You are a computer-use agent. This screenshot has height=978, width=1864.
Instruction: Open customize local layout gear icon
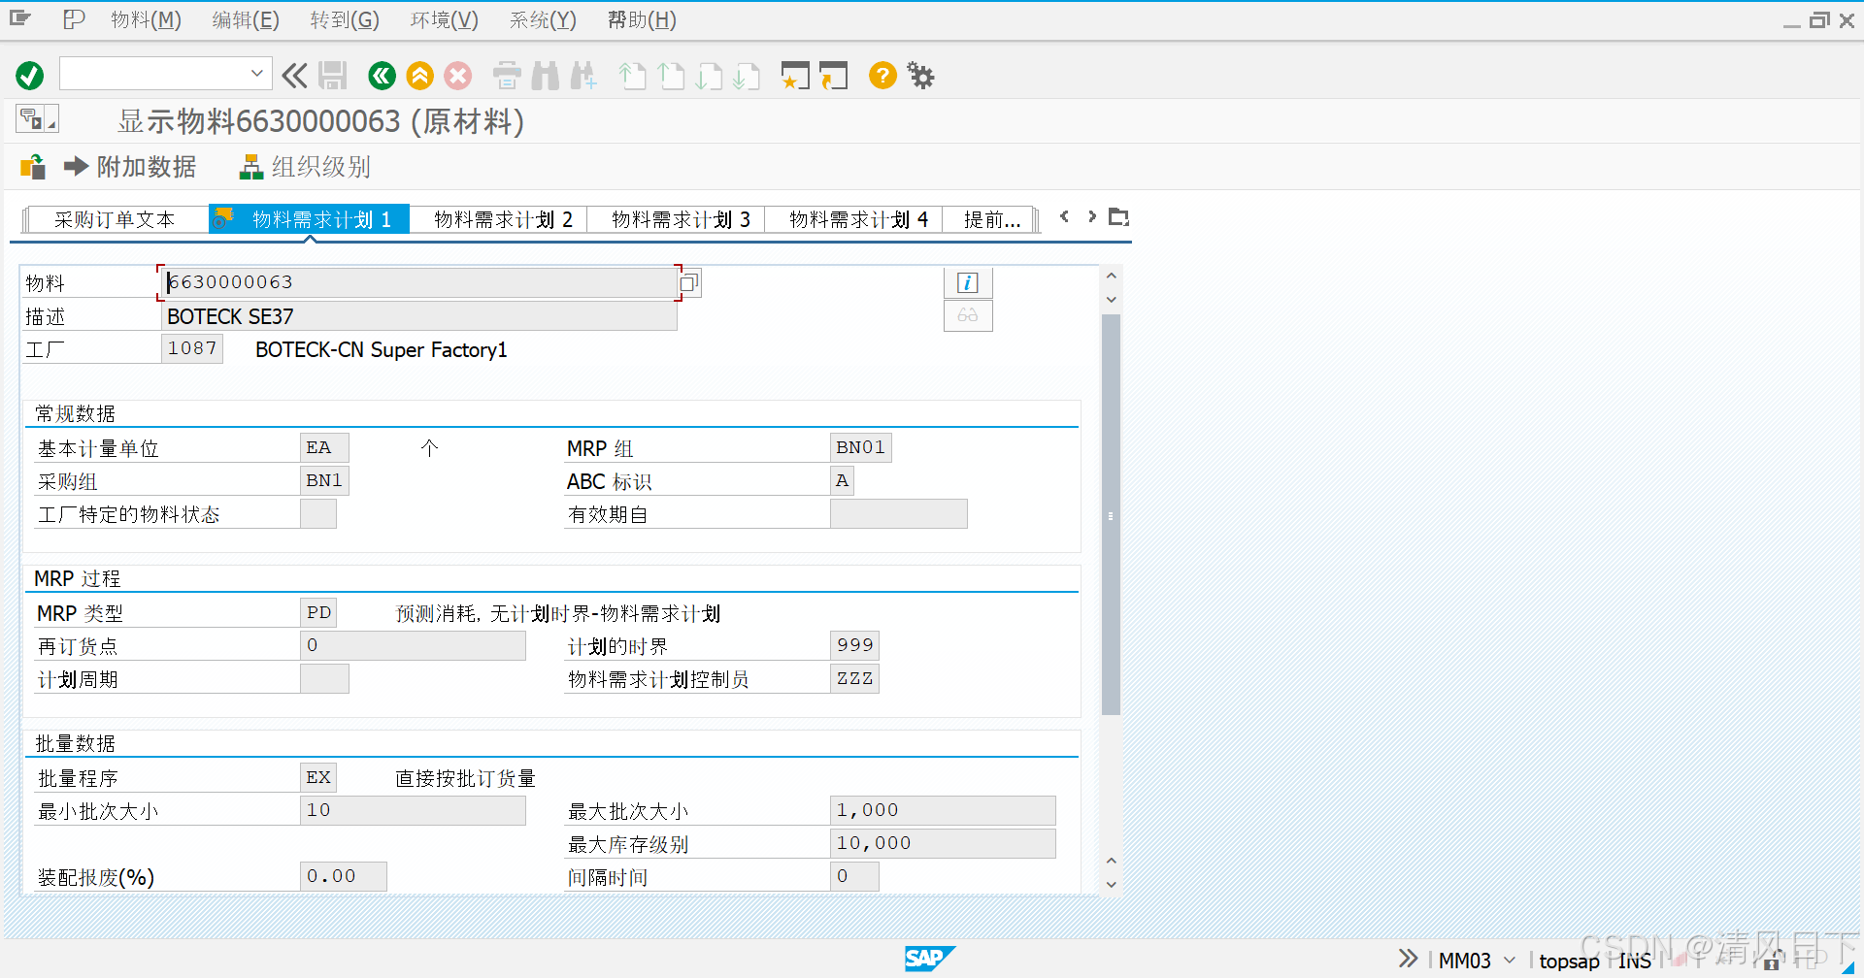tap(919, 76)
